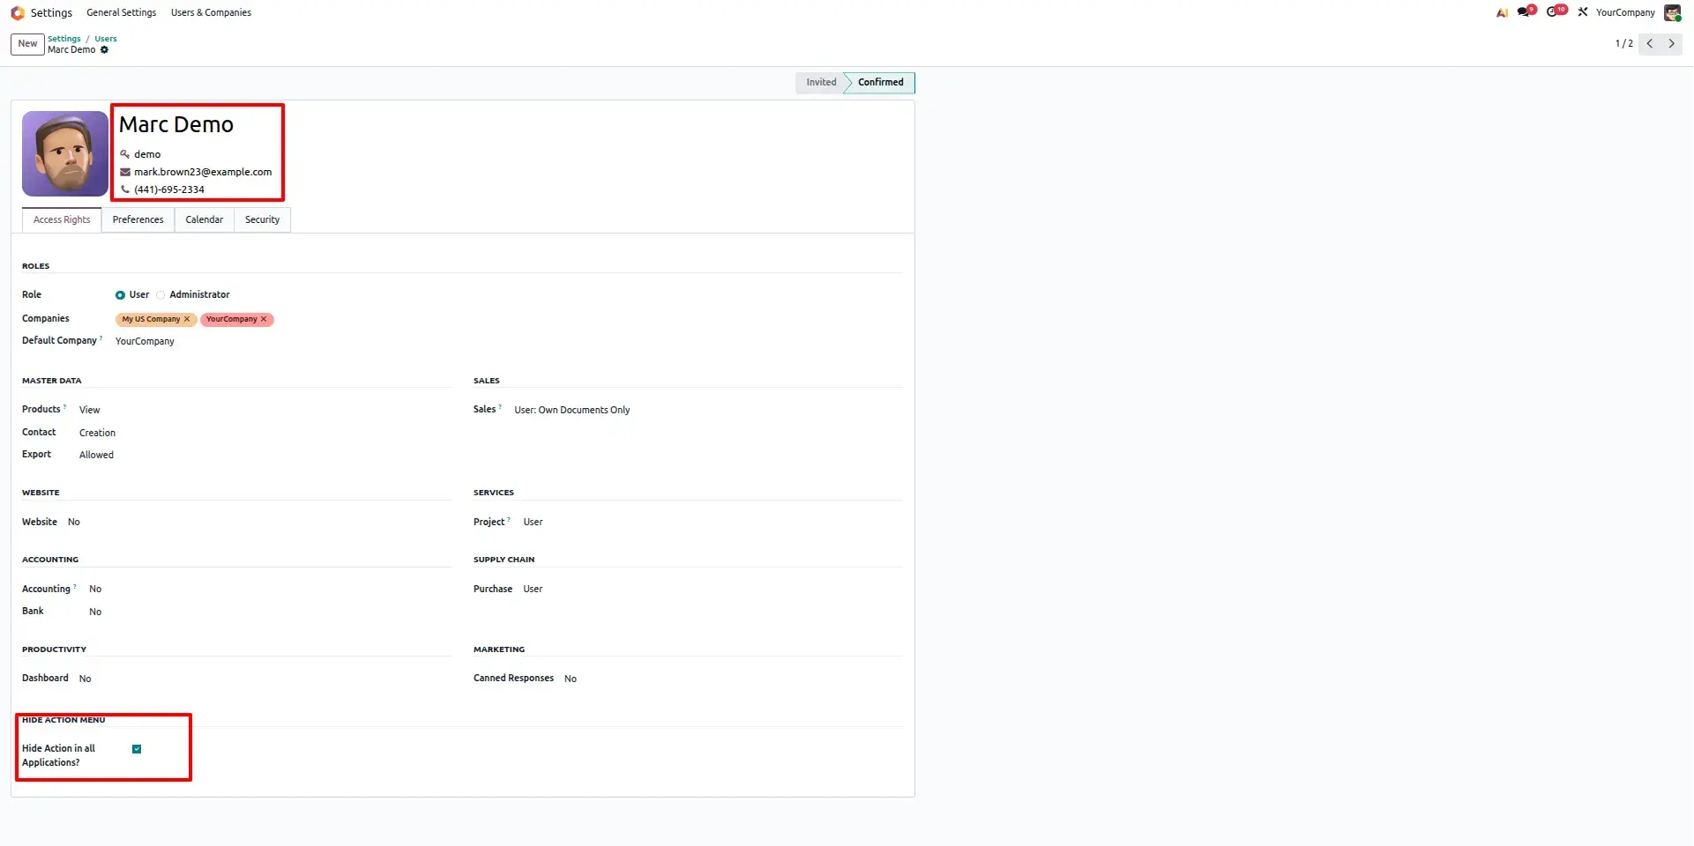Open the help tooltip next to Products
The image size is (1694, 846).
point(65,406)
